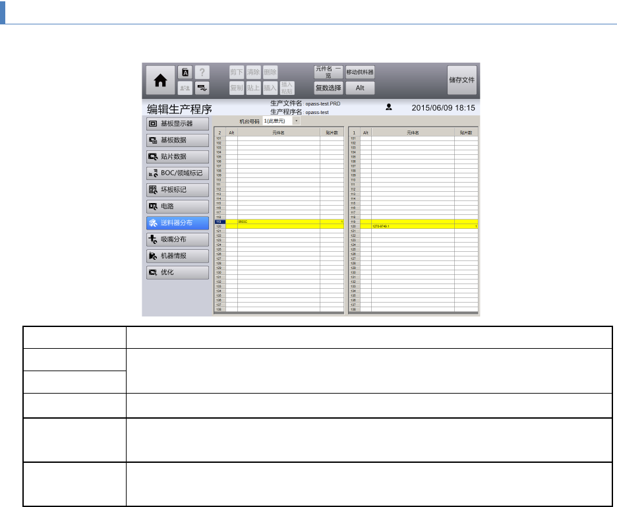Click the language switch 'A' icon

(x=185, y=73)
